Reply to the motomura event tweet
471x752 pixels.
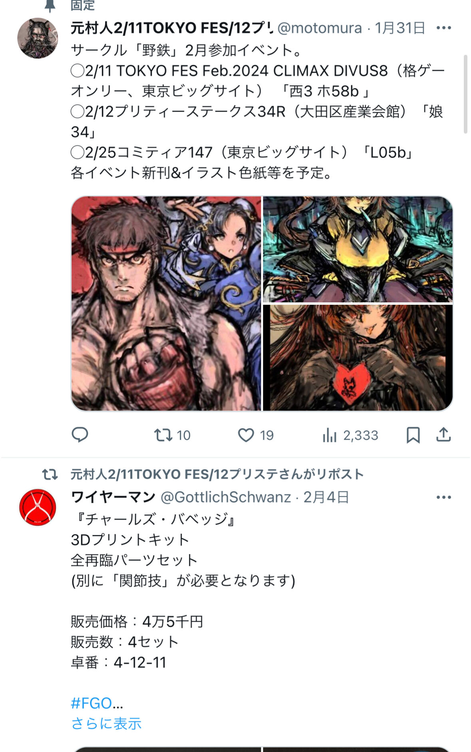[x=79, y=435]
